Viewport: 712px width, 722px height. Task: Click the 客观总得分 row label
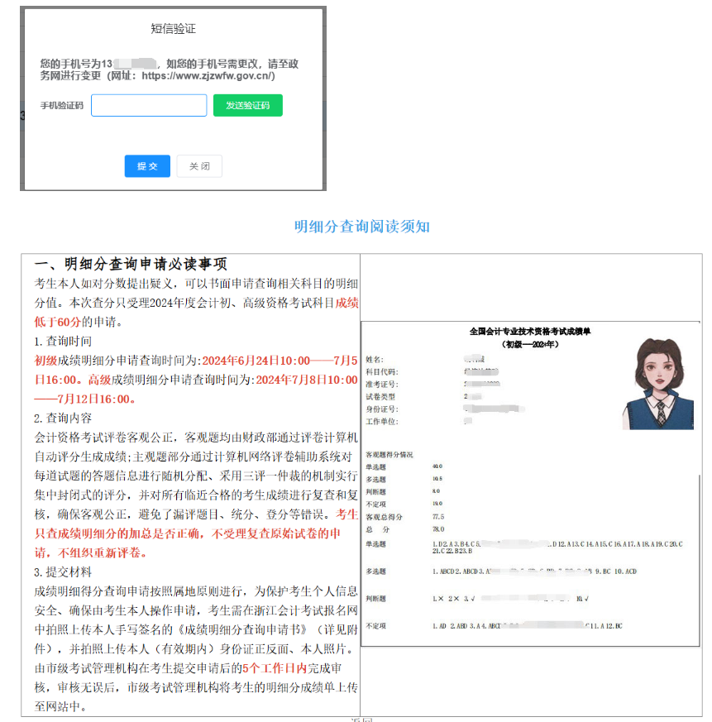[384, 517]
